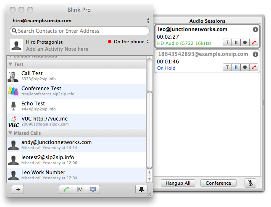Click Hiro Protagonist avatar picture
Screen dimensions: 271x207
(16, 45)
